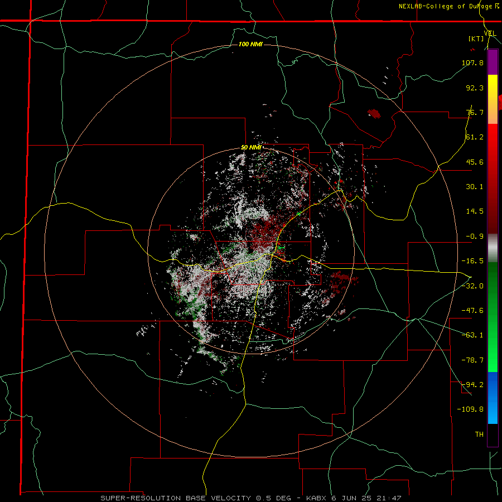This screenshot has width=502, height=502.
Task: Click the 107.8 value on velocity scale
Action: click(472, 62)
